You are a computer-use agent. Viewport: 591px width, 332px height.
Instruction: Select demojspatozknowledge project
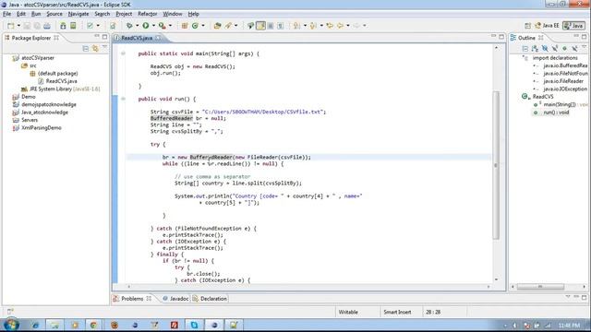tap(49, 104)
